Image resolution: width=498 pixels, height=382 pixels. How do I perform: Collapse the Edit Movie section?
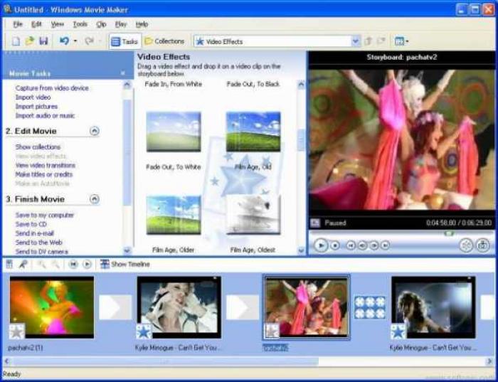(x=95, y=131)
